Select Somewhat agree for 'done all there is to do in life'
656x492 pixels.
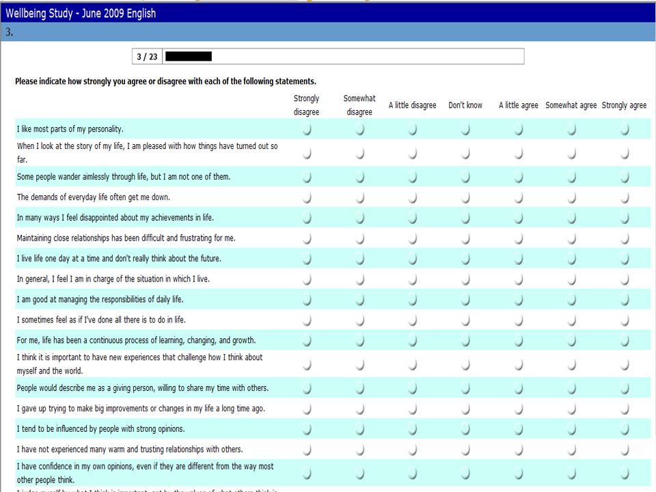(571, 320)
